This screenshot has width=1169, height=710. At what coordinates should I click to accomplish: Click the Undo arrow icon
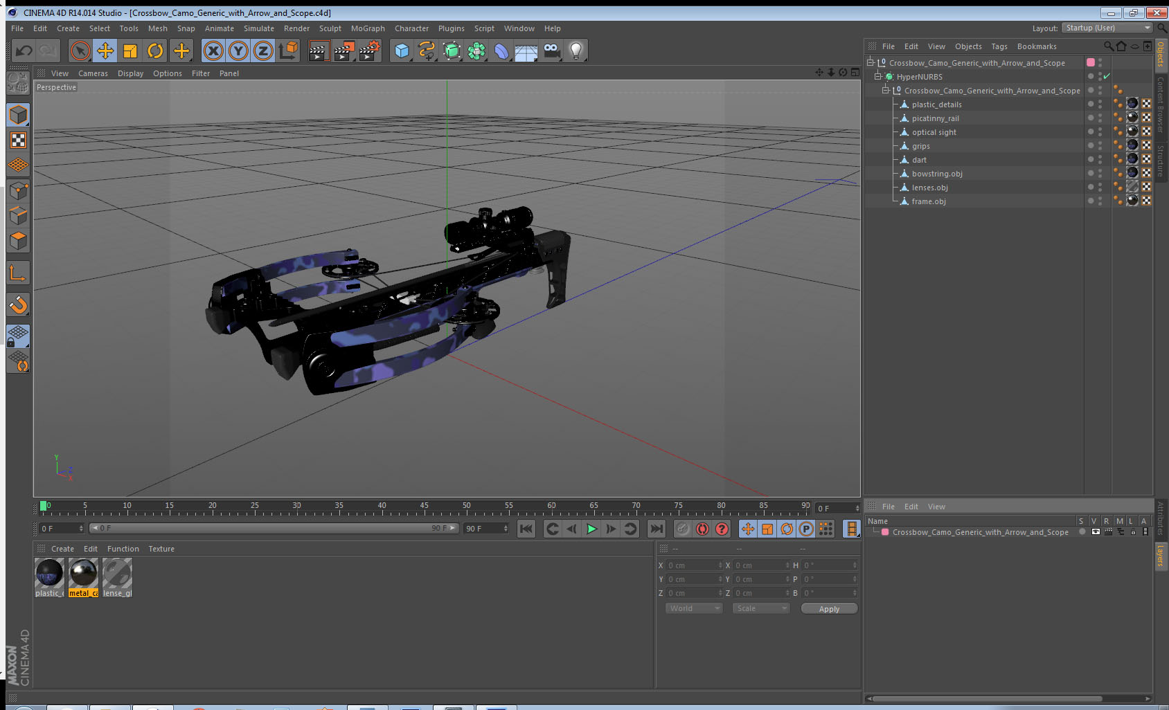(x=24, y=51)
